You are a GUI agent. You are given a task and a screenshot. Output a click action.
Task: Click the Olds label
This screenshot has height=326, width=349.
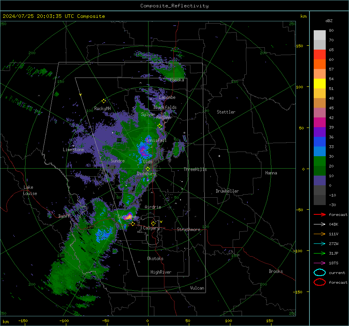pos(148,162)
